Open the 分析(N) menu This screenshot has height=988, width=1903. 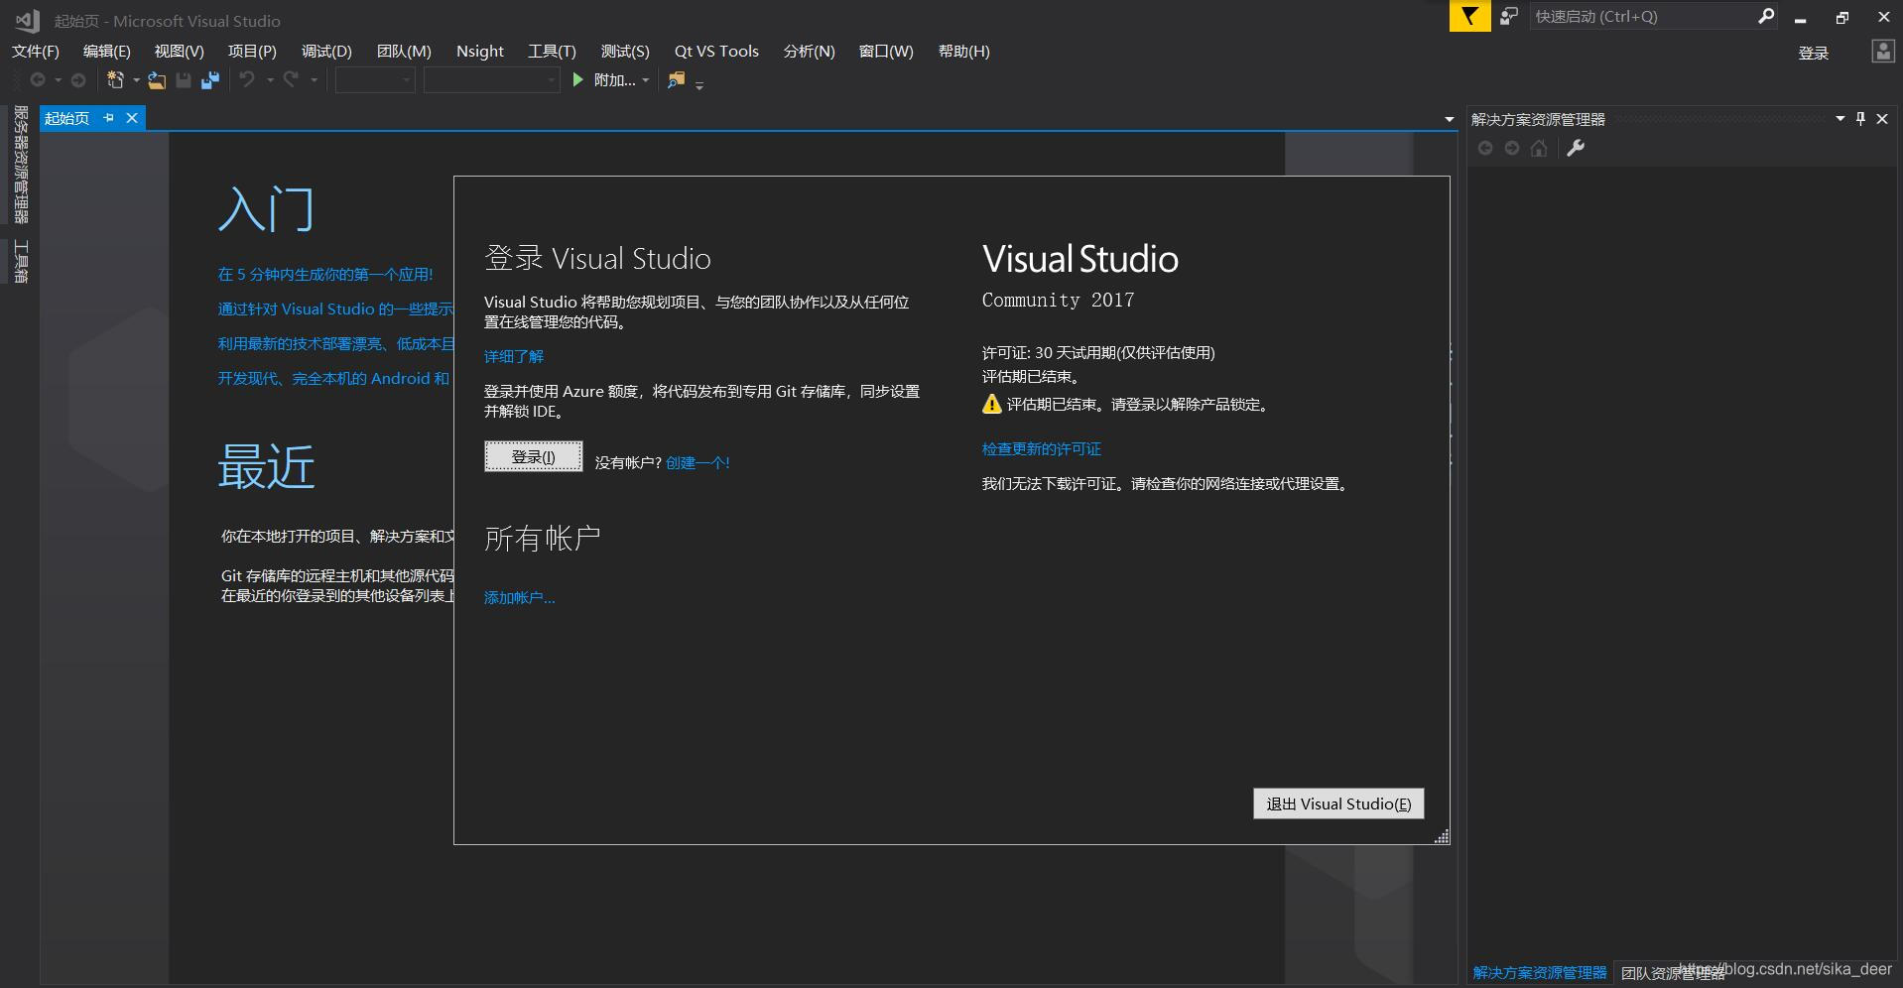[810, 51]
